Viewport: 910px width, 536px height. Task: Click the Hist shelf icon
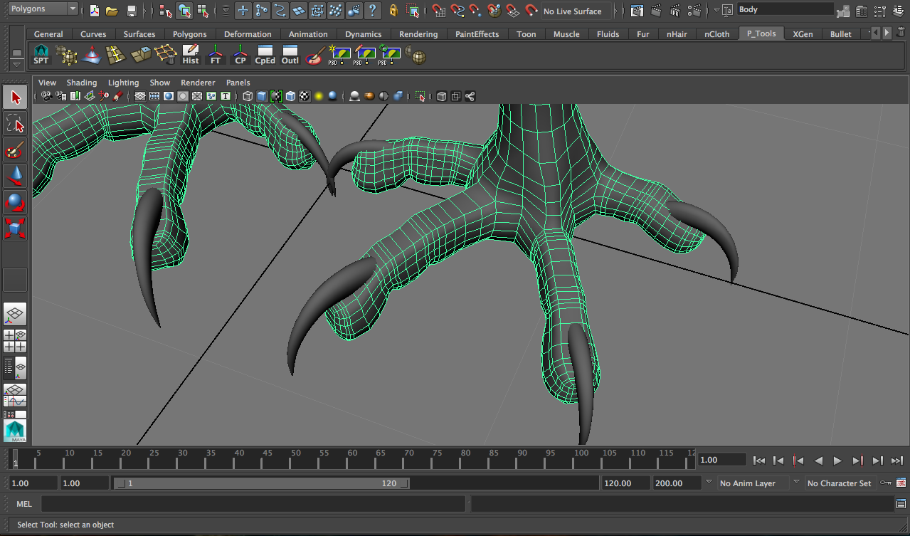click(x=191, y=55)
